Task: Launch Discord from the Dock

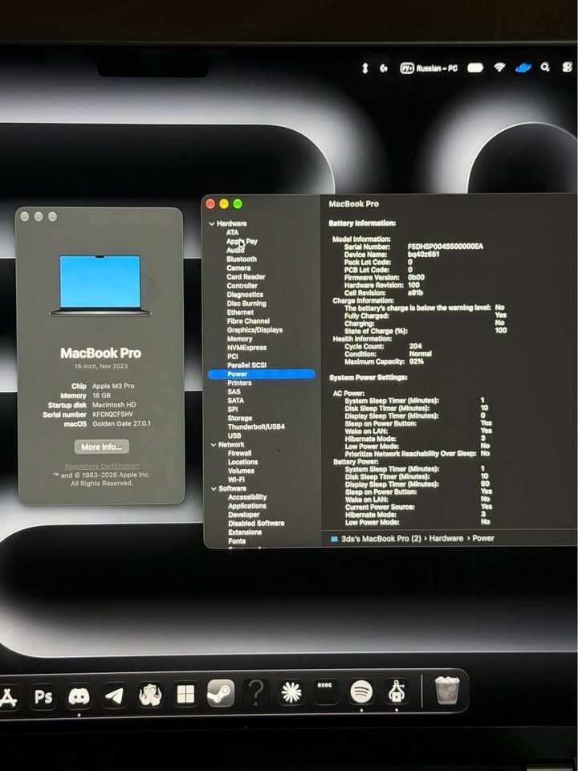Action: [x=79, y=696]
